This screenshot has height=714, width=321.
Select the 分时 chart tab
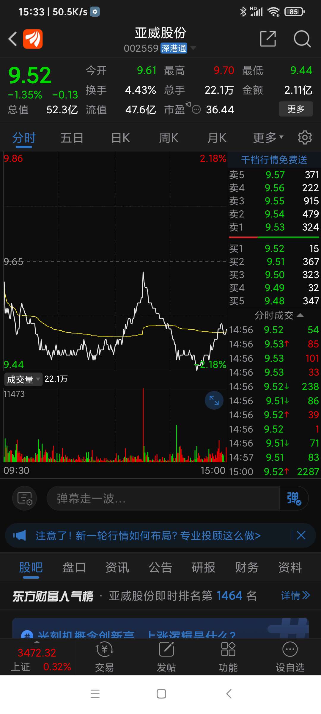coord(24,138)
